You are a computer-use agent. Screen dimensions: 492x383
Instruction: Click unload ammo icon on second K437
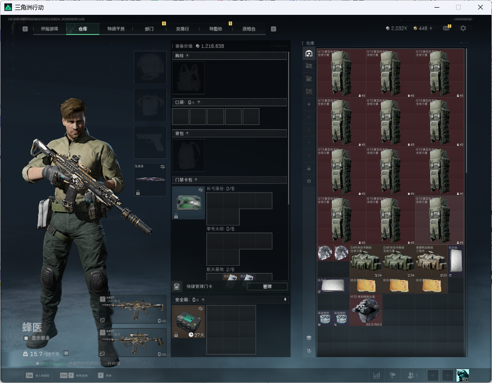coord(102,354)
